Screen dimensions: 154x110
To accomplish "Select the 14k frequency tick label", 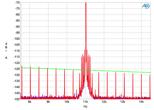I will pos(141,102).
